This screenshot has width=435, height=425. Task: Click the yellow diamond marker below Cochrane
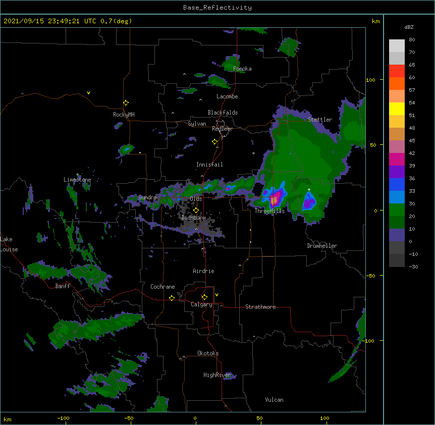pyautogui.click(x=172, y=298)
